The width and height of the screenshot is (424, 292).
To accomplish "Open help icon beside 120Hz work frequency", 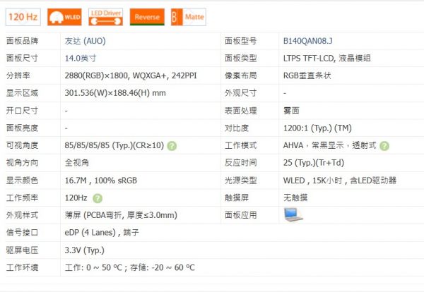I will [x=98, y=199].
